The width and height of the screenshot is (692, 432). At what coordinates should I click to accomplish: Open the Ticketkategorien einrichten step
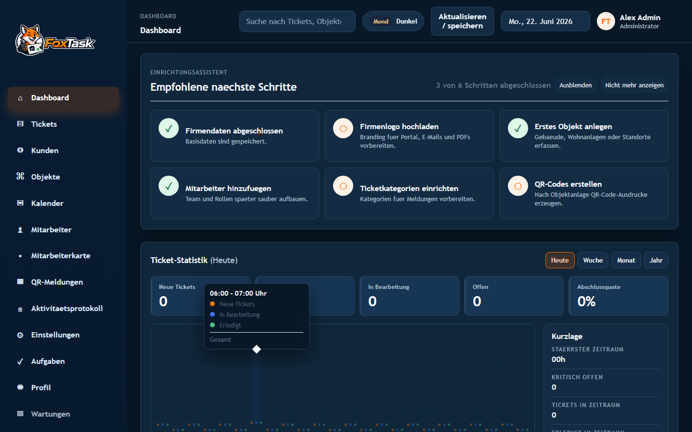tap(409, 193)
